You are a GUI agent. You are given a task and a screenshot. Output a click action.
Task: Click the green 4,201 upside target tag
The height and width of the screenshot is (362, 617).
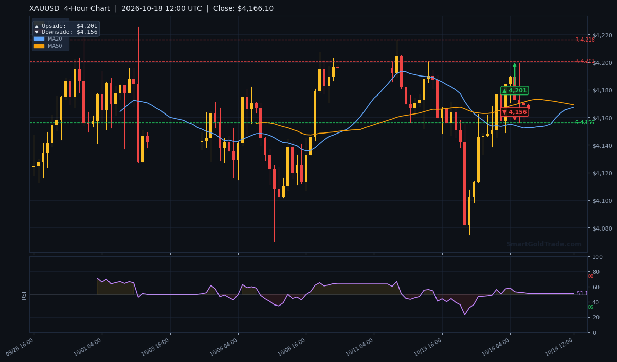[514, 90]
